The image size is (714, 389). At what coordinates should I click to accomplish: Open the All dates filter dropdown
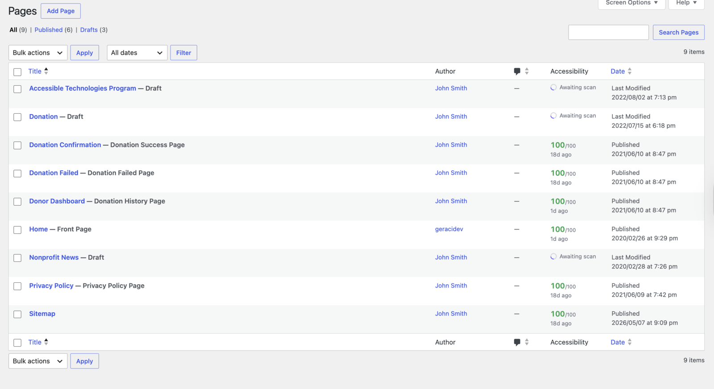pos(137,53)
